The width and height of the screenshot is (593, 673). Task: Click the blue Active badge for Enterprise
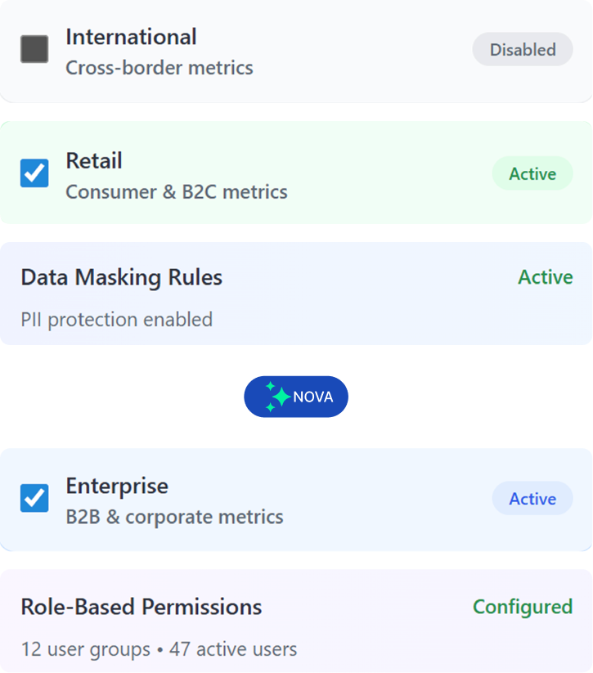coord(532,499)
